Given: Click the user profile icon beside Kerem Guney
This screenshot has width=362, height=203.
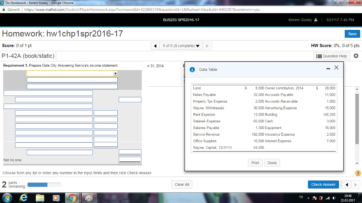Looking at the screenshot, I should click(x=316, y=20).
